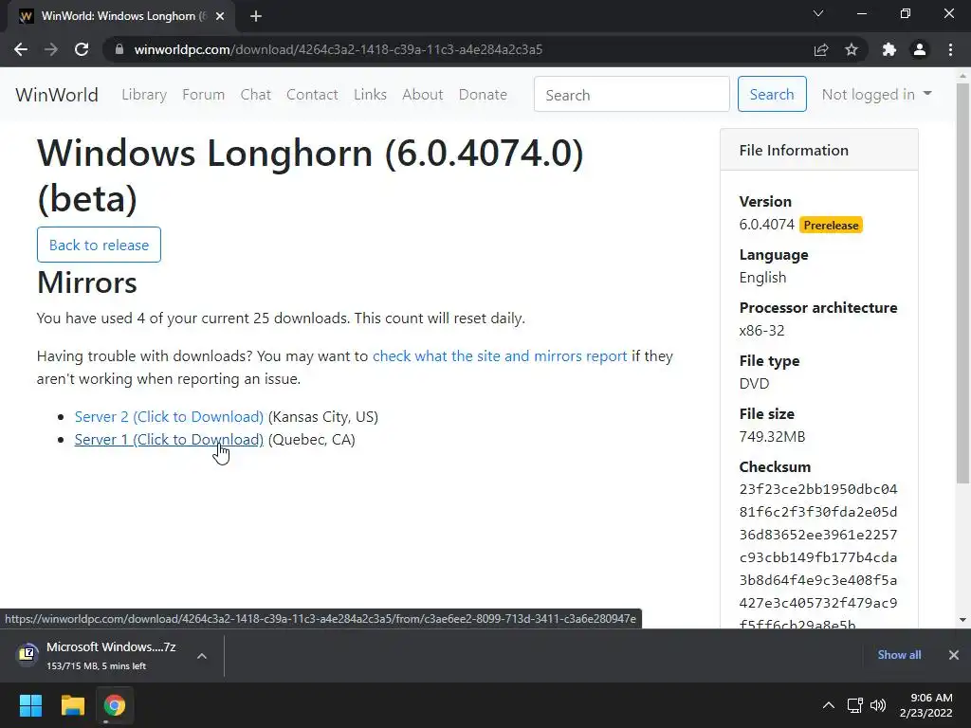971x728 pixels.
Task: Open the volume tray icon
Action: pos(878,705)
